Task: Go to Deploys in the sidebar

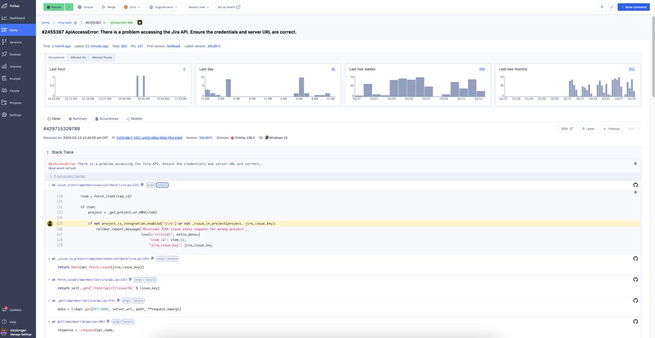Action: click(x=17, y=54)
